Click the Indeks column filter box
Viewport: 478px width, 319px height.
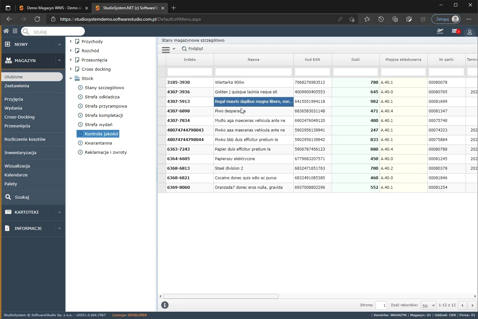(x=190, y=72)
